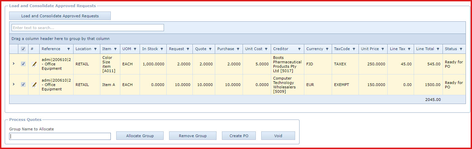Select the Item A cell
Image resolution: width=472 pixels, height=149 pixels.
110,85
